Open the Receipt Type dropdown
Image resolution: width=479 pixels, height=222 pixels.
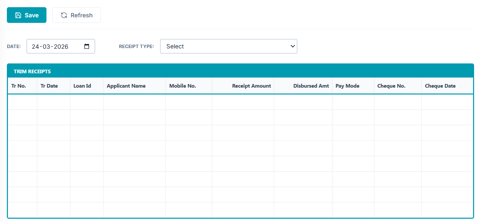[x=228, y=46]
